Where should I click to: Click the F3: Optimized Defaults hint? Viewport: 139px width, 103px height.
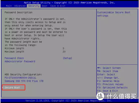pyautogui.click(x=112, y=87)
